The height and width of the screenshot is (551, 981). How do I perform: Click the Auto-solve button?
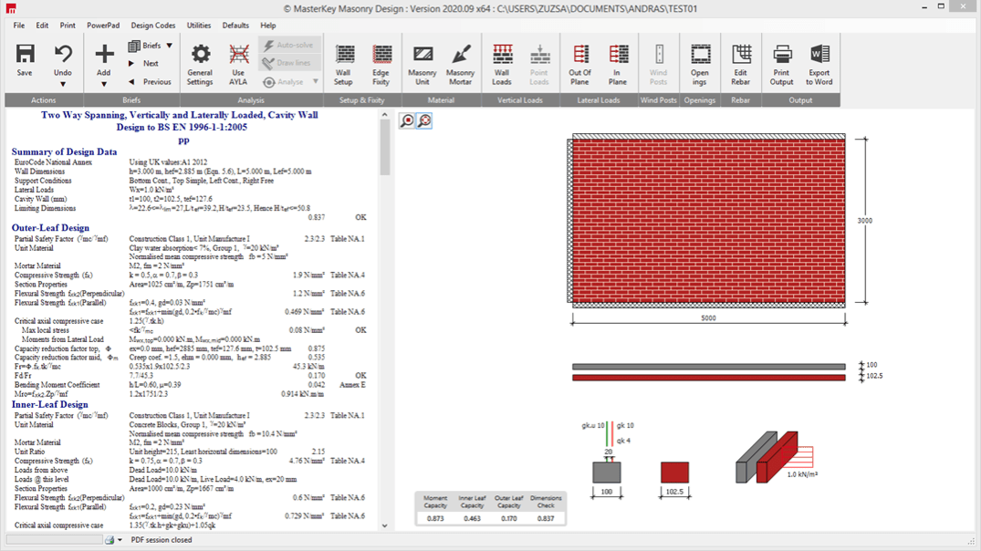coord(289,45)
